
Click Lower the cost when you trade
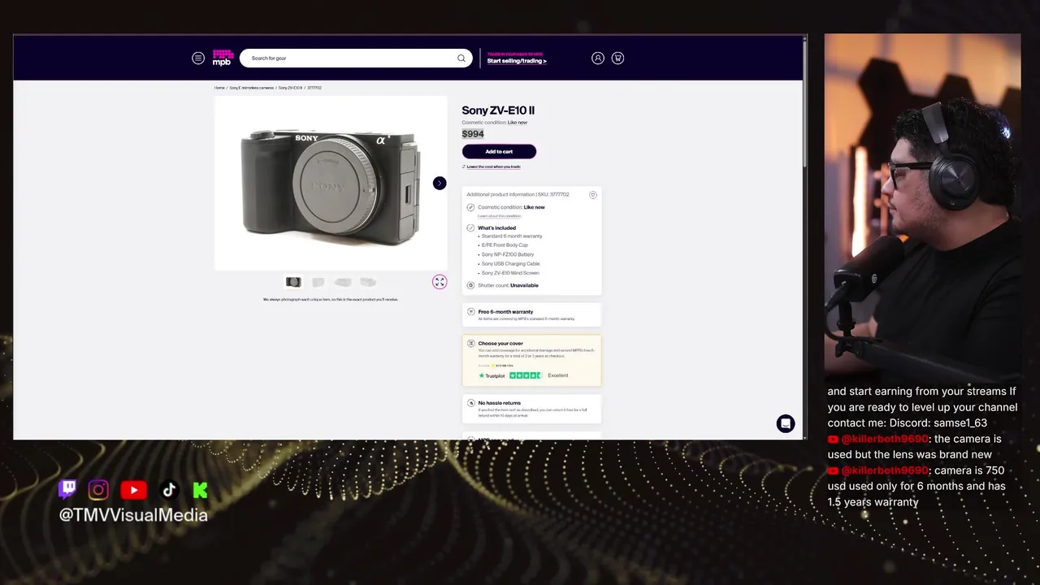click(493, 167)
